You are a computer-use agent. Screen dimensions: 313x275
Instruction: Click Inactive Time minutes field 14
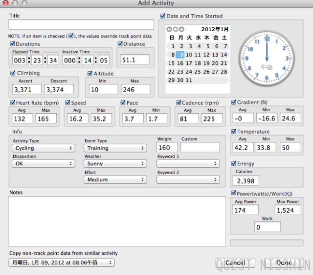point(88,60)
